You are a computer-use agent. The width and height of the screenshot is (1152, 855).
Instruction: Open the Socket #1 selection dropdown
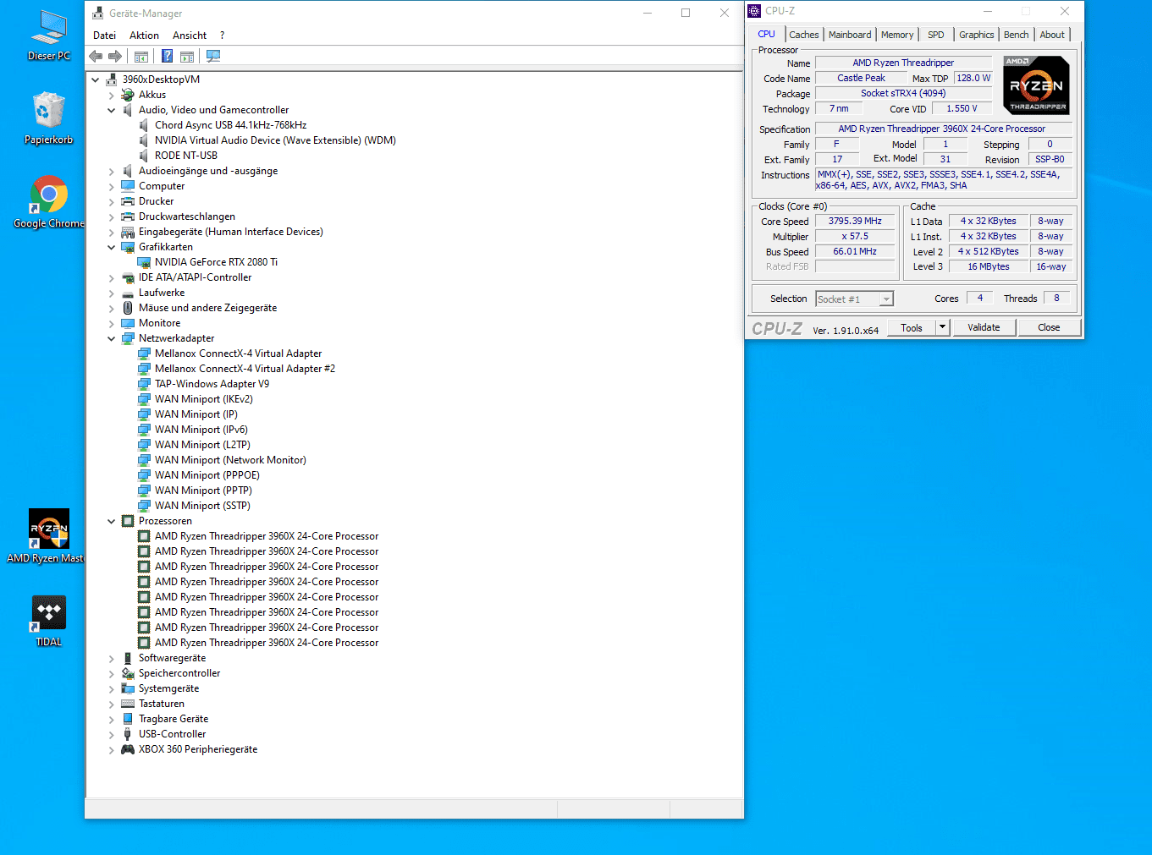(885, 299)
